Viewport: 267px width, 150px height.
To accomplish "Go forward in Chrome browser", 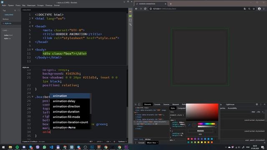I will tap(141, 9).
